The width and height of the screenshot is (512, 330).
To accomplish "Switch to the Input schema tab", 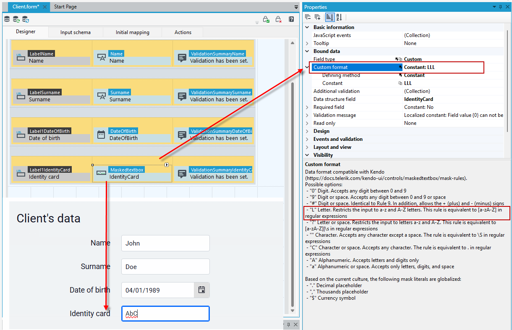I will coord(76,32).
